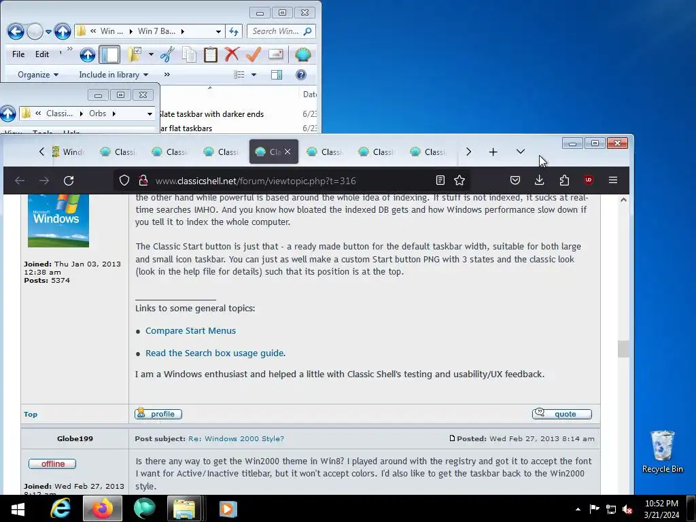The width and height of the screenshot is (696, 522).
Task: Click the Save to Pocket icon
Action: point(515,180)
